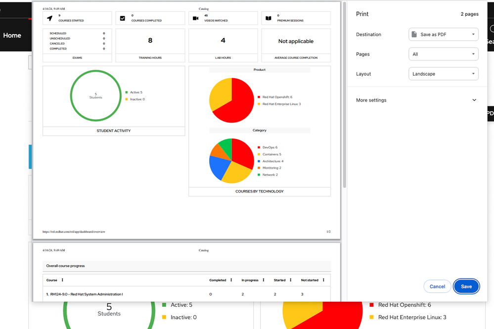Click the red Red Hat Openshift legend swatch in preview
This screenshot has width=494, height=329.
click(259, 97)
